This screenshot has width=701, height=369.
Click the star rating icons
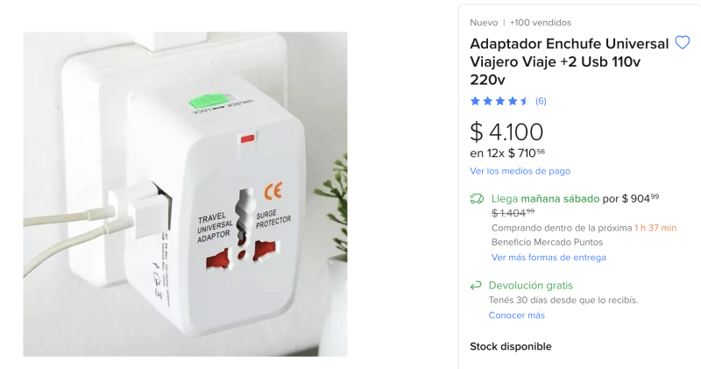[499, 101]
